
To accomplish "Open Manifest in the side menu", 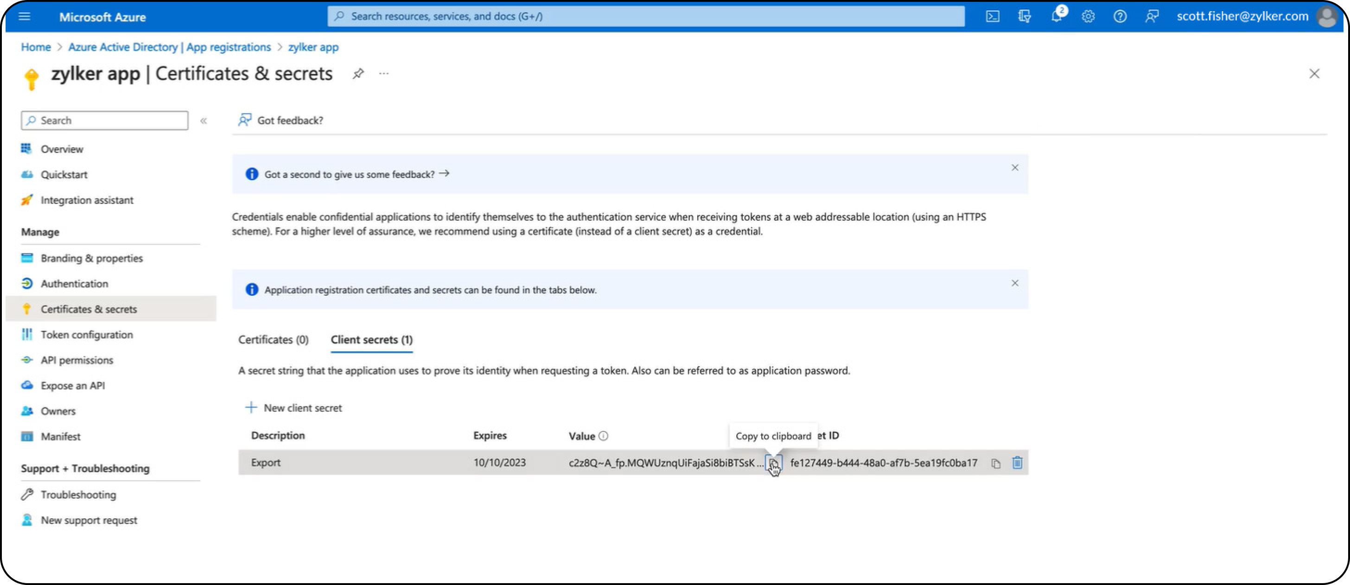I will click(x=61, y=437).
